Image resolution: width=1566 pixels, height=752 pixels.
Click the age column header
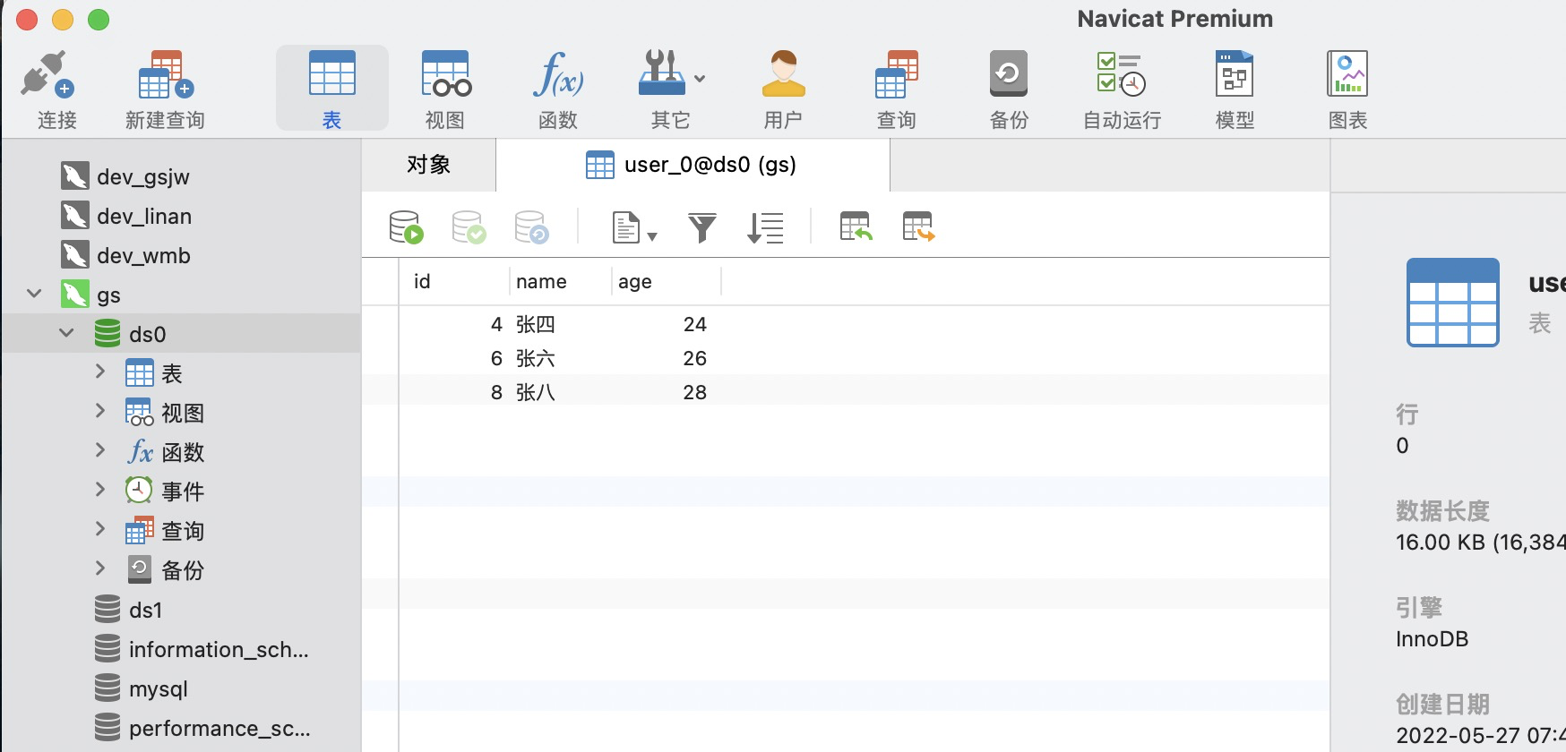(666, 281)
